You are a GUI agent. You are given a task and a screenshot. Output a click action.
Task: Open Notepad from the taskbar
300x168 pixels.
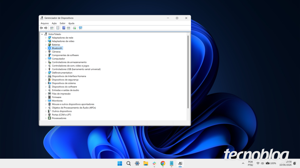click(172, 163)
